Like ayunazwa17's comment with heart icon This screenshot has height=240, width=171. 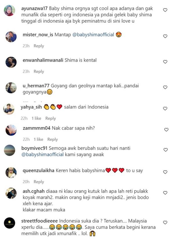point(165,10)
